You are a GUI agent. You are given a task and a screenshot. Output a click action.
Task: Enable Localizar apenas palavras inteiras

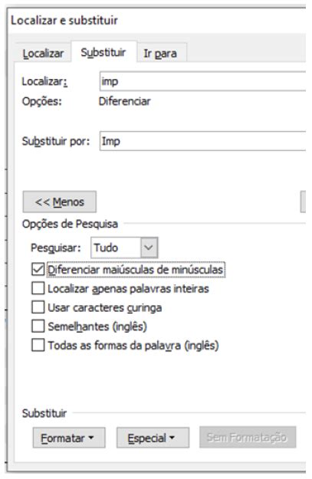pos(38,288)
